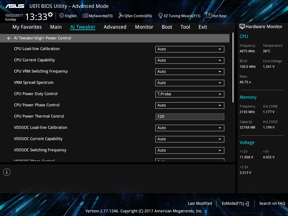This screenshot has width=288, height=216.
Task: Click the EzMode exit arrow icon
Action: pos(246,204)
